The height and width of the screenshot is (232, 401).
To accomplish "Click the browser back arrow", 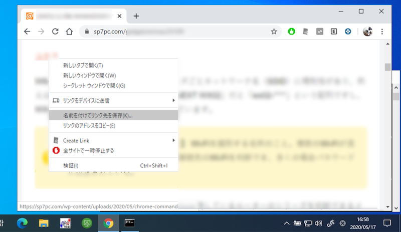I will [27, 31].
